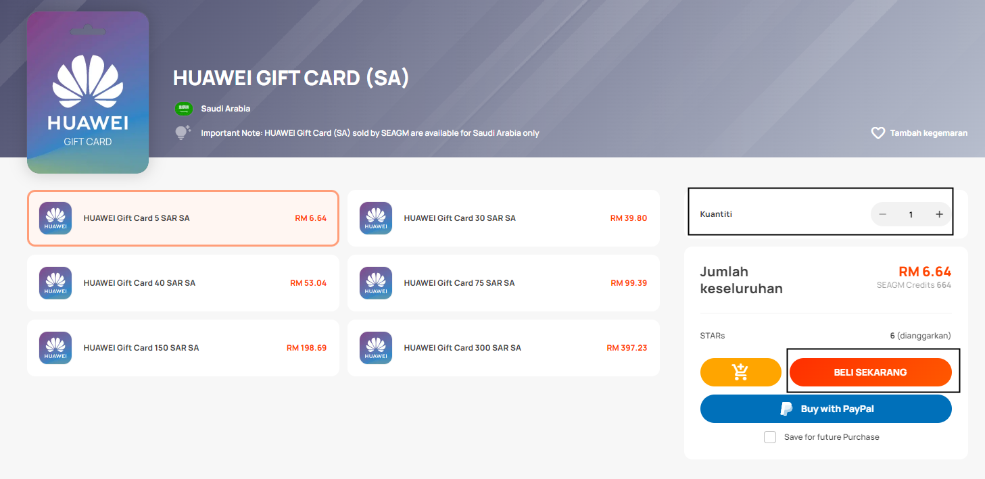The height and width of the screenshot is (479, 985).
Task: Select HUAWEI Gift Card 150 SAR SA
Action: (x=183, y=348)
